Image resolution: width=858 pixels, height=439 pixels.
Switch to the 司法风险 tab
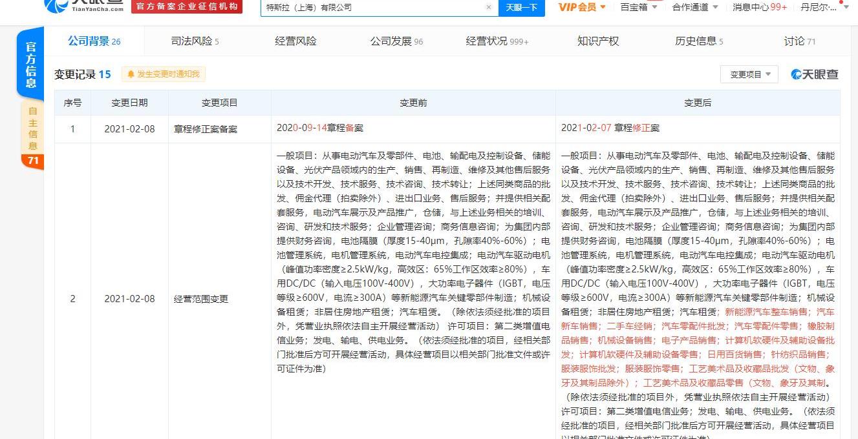coord(195,41)
